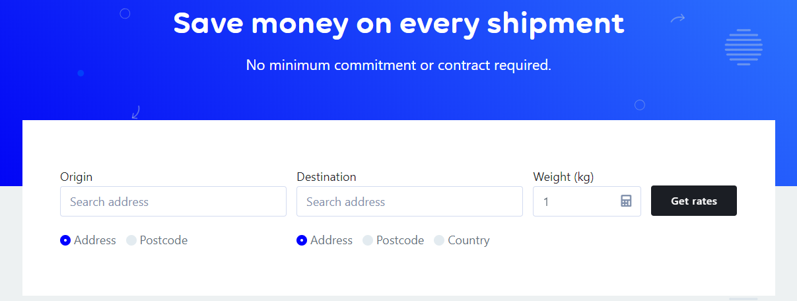Select the Postcode option under Origin
Screen dimensions: 797x301
click(157, 240)
